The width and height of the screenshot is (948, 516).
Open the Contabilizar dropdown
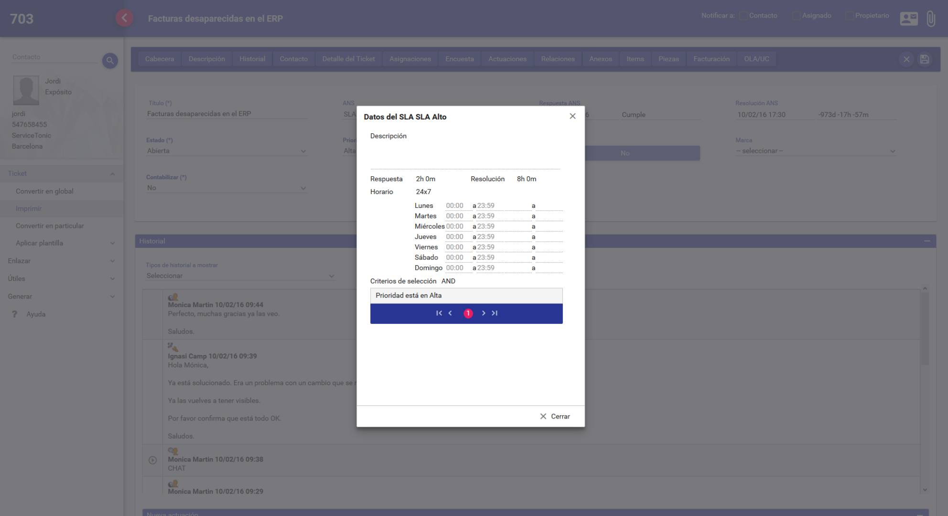[226, 188]
